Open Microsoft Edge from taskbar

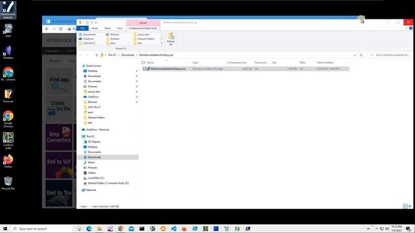[x=89, y=228]
